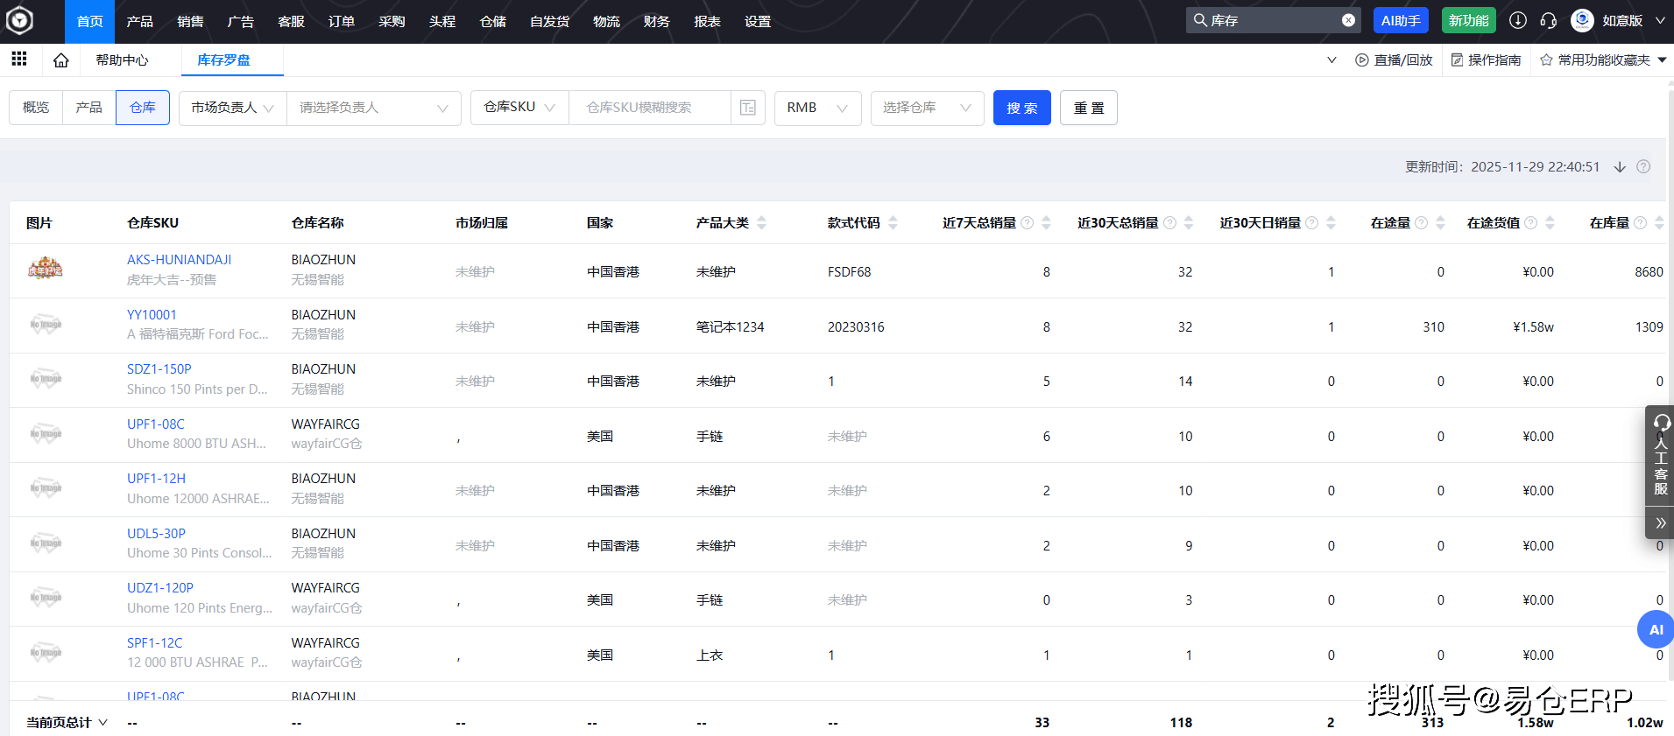Open the download center icon in top bar
The image size is (1674, 736).
(x=1518, y=20)
